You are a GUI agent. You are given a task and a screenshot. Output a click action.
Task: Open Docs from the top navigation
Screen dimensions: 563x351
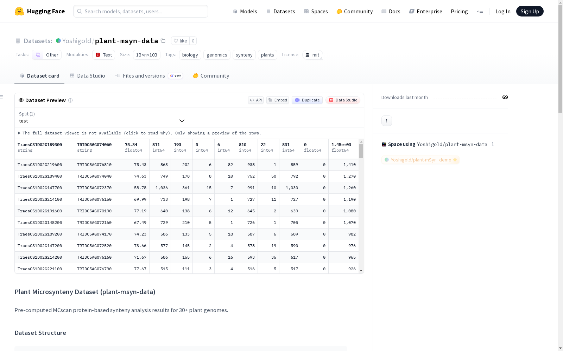[391, 11]
